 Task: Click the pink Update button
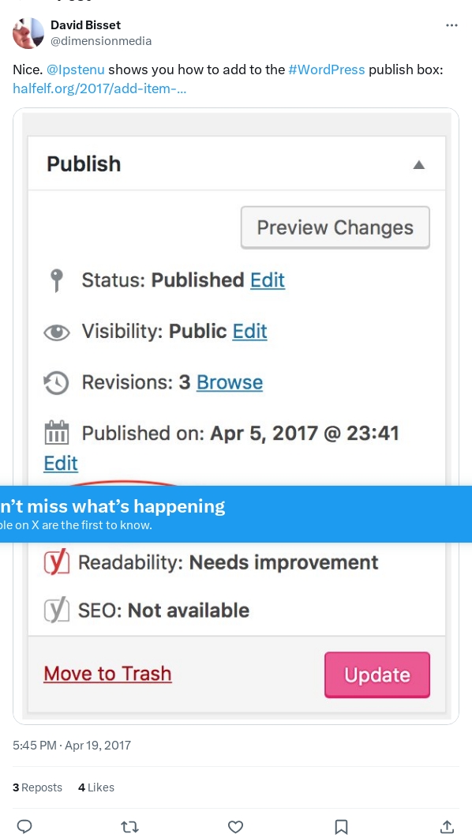pos(377,675)
